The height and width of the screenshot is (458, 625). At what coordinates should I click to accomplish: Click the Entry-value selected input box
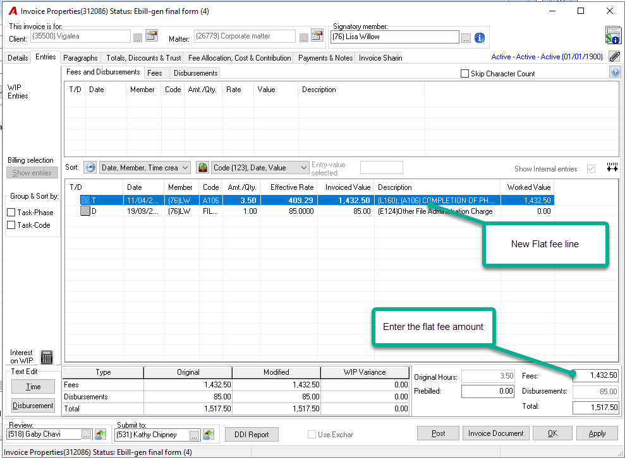coord(382,168)
